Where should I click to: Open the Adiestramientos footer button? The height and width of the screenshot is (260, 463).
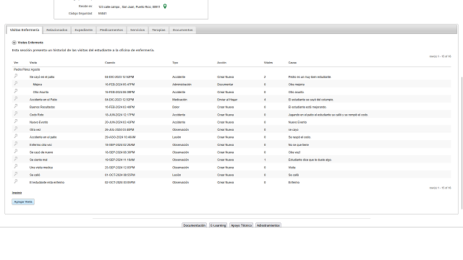tap(268, 225)
